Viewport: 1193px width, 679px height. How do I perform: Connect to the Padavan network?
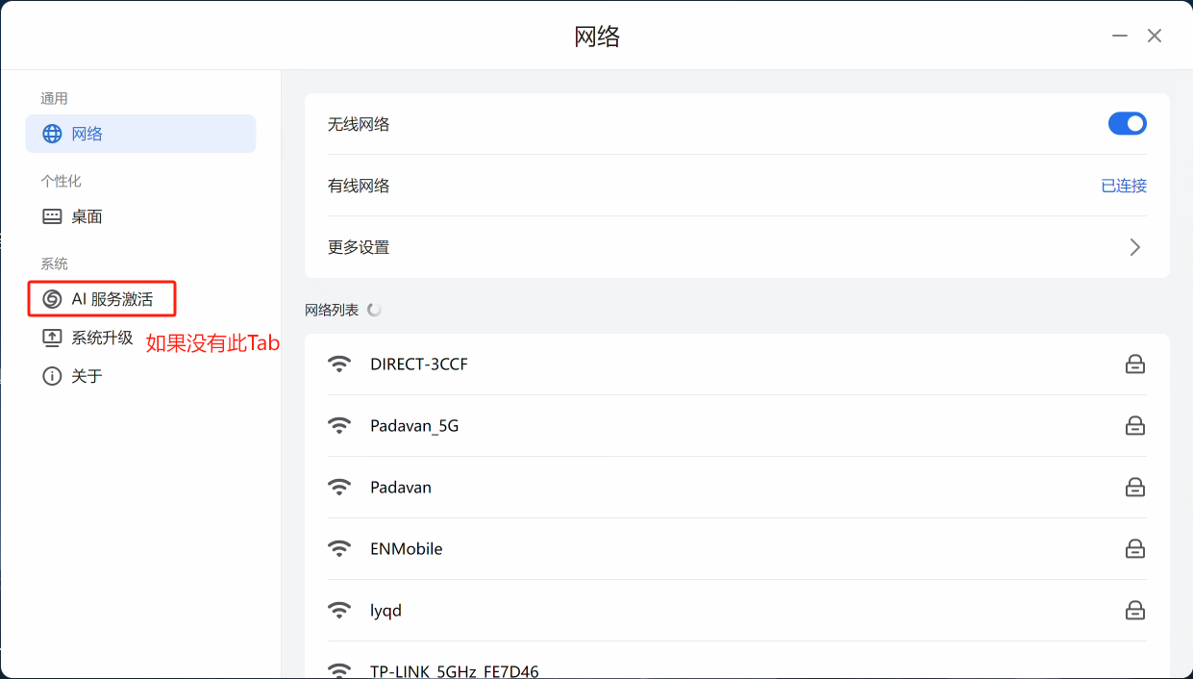coord(401,487)
